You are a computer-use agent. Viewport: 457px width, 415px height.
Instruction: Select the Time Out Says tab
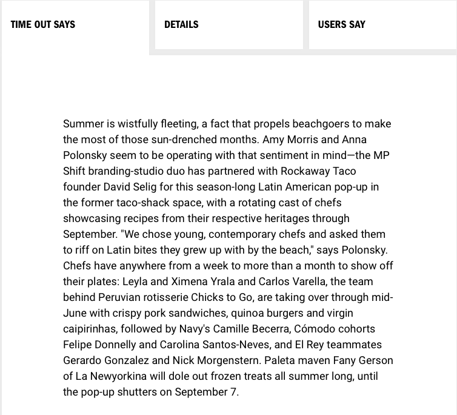75,24
